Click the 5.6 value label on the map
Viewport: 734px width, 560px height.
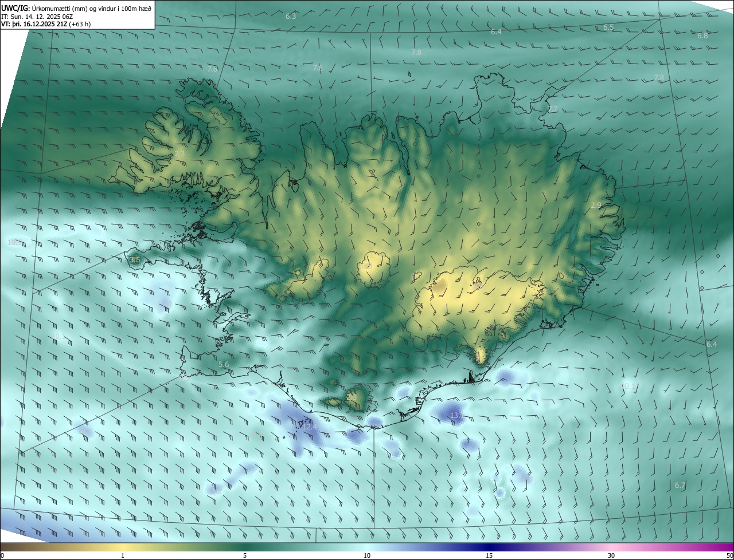coord(224,364)
